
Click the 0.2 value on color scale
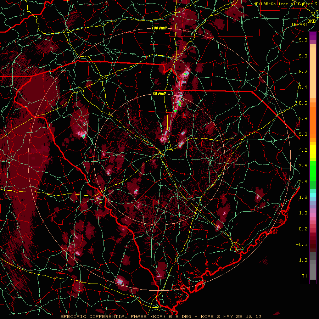click(303, 229)
